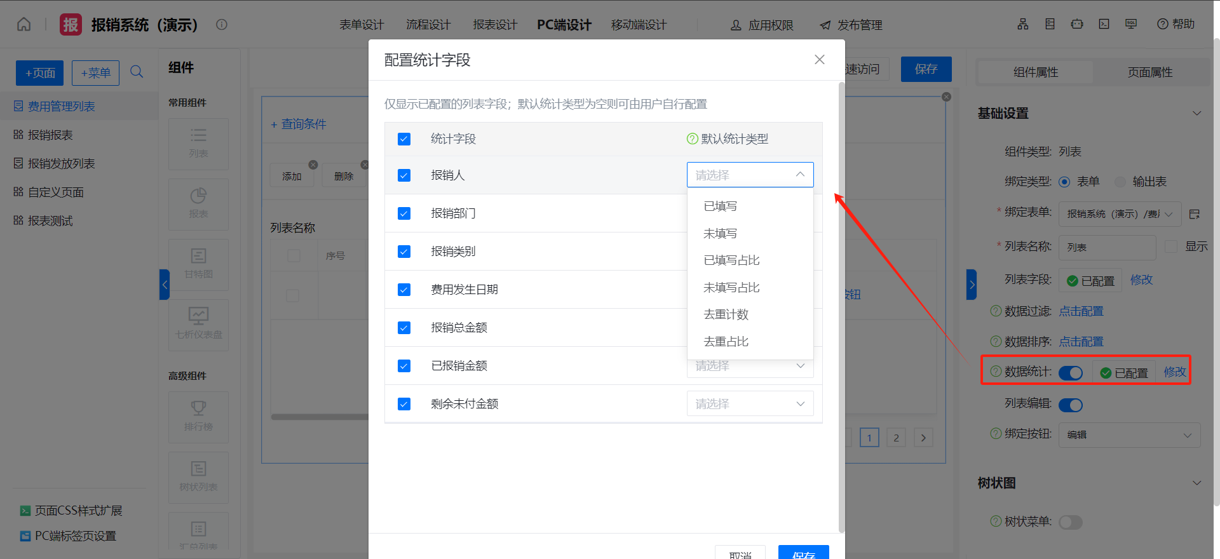
Task: Click the +页面 button
Action: [x=39, y=73]
